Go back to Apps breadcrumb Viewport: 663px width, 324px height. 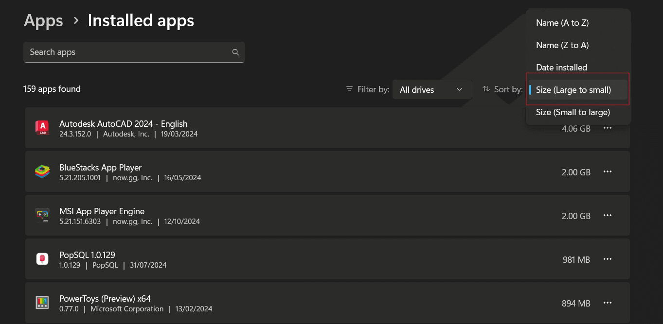pos(43,20)
